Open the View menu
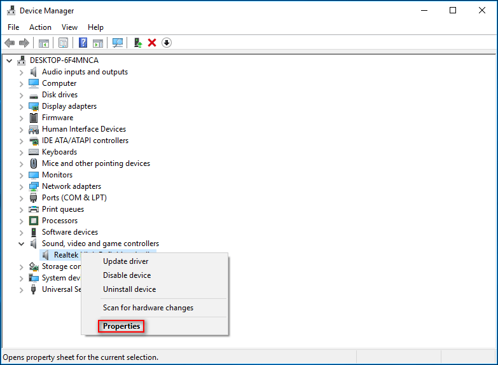The width and height of the screenshot is (498, 365). click(x=69, y=27)
